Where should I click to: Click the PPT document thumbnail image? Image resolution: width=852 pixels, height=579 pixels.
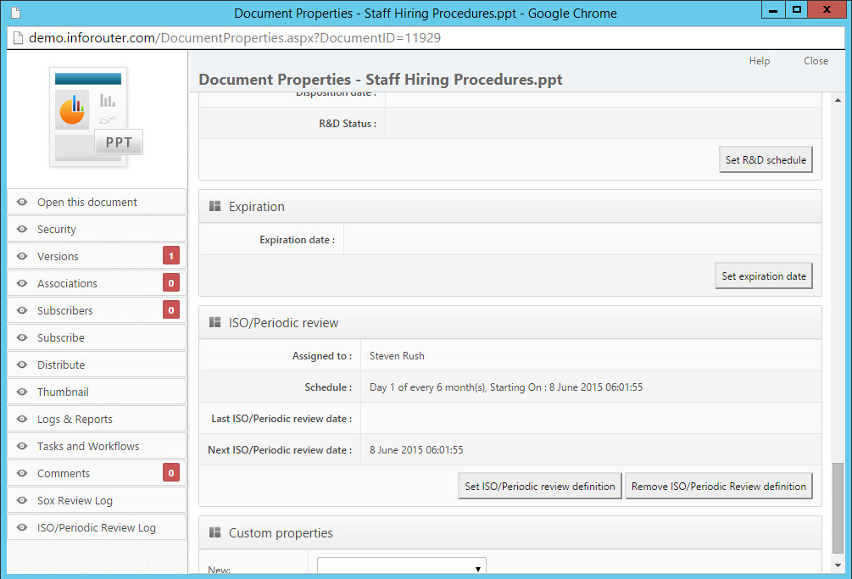click(96, 117)
